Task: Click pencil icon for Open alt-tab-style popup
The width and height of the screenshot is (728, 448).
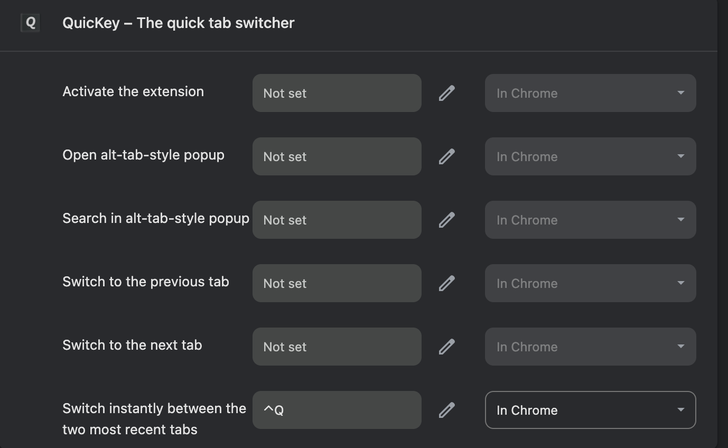Action: pos(446,156)
